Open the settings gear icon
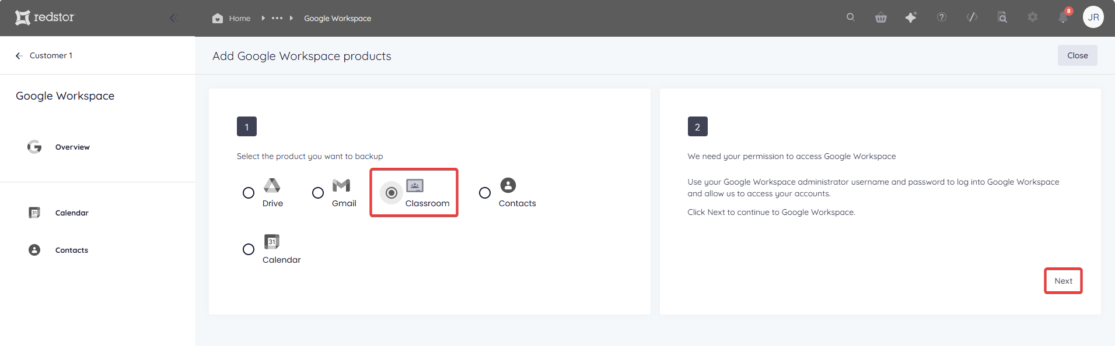The image size is (1115, 346). (1032, 17)
